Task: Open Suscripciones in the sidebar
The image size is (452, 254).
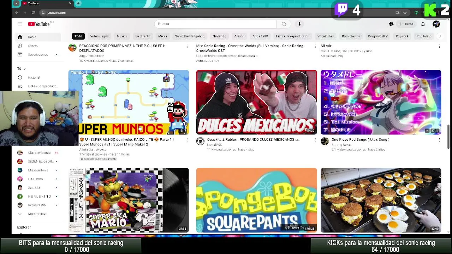Action: tap(38, 55)
